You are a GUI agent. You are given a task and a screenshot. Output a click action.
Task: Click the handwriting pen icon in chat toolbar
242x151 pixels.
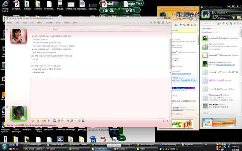tap(164, 121)
